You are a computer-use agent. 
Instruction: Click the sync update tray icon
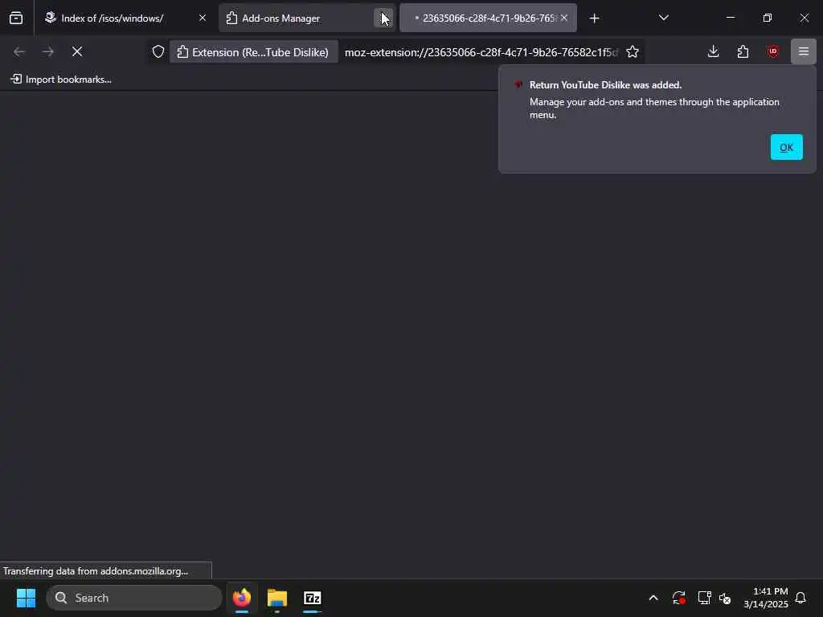[x=678, y=598]
